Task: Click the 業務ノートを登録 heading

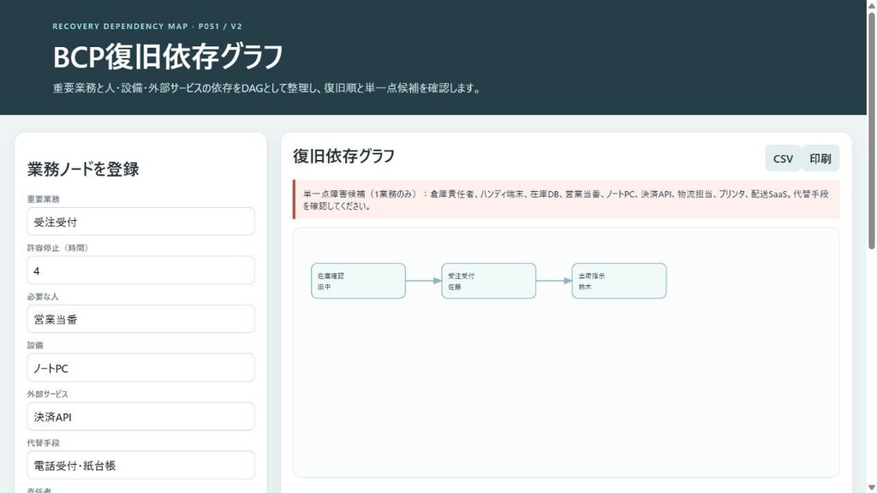Action: (83, 169)
